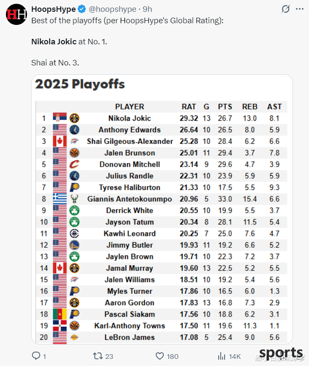Click the blue verified badge
The height and width of the screenshot is (366, 309).
pos(81,9)
